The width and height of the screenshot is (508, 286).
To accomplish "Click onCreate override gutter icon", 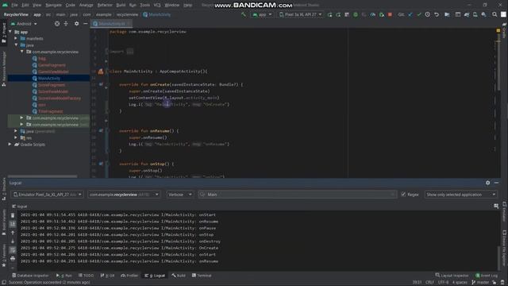I will (x=101, y=84).
